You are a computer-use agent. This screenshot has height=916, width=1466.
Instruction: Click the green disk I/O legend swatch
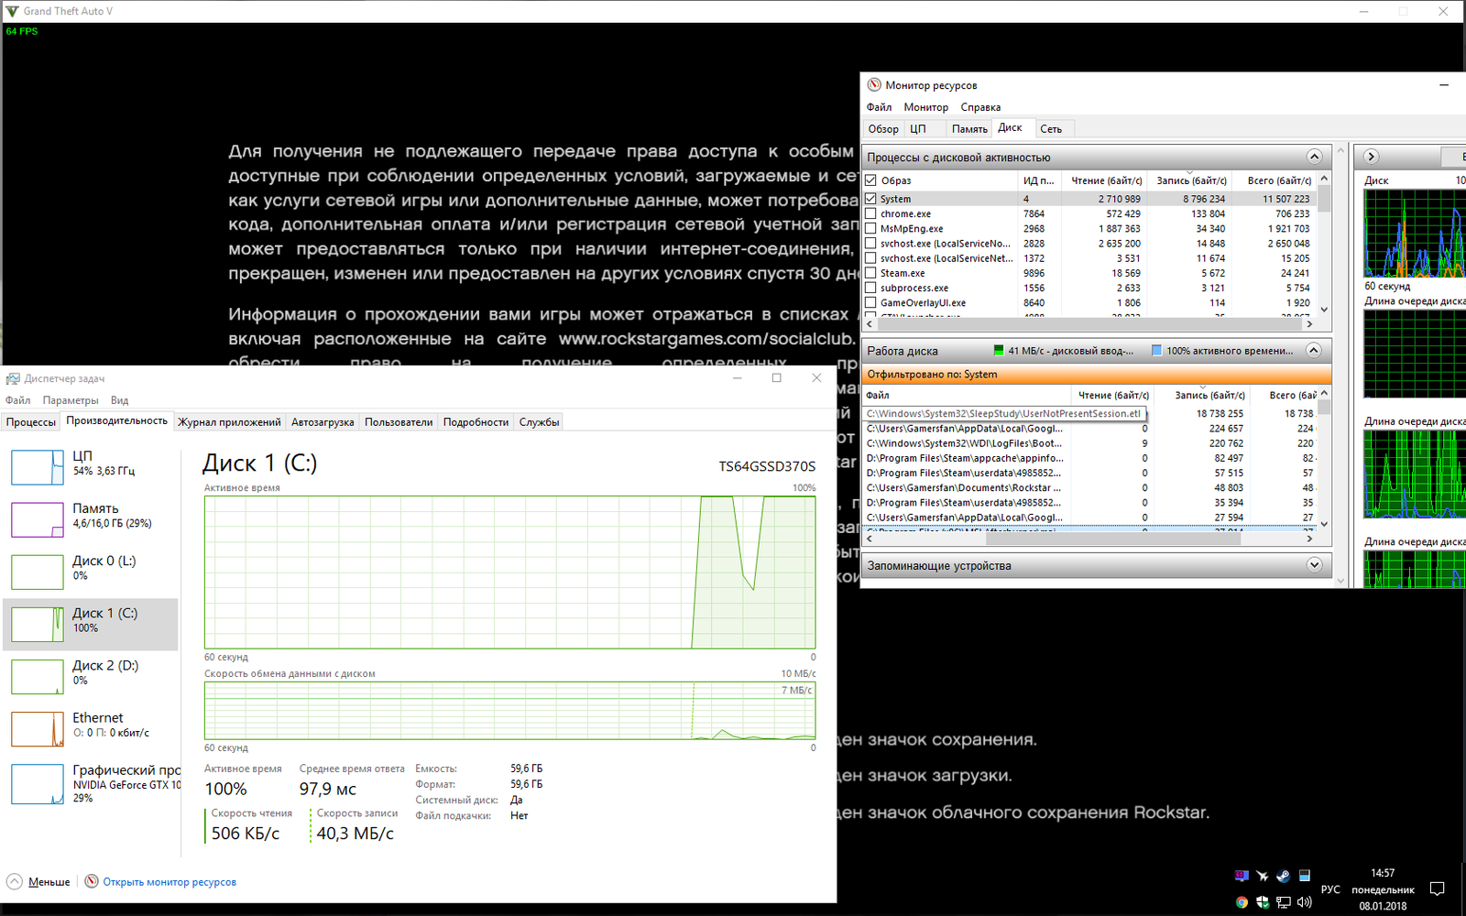[x=999, y=351]
